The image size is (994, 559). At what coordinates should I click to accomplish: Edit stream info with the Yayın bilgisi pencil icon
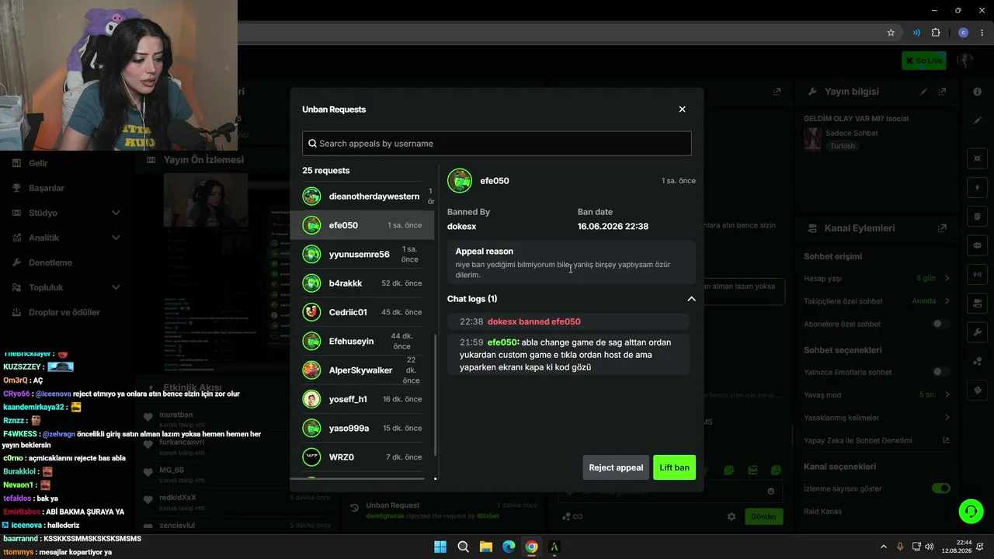tap(923, 92)
